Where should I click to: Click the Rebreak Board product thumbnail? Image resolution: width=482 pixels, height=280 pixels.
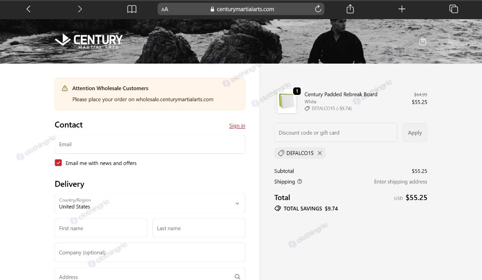[x=287, y=102]
